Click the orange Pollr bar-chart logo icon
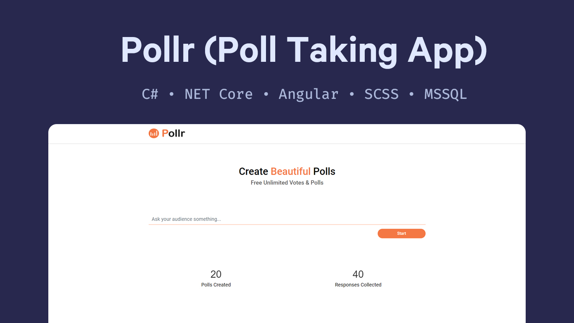574x323 pixels. (x=154, y=133)
